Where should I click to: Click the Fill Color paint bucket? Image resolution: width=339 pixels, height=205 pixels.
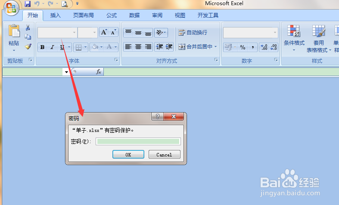click(95, 47)
